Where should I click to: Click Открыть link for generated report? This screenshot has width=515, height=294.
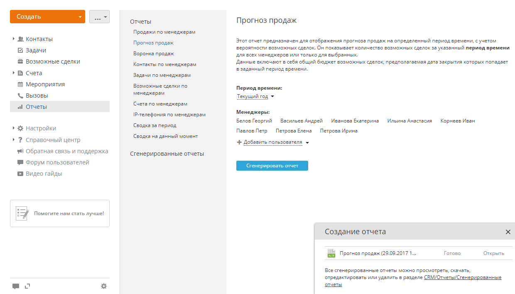(494, 253)
